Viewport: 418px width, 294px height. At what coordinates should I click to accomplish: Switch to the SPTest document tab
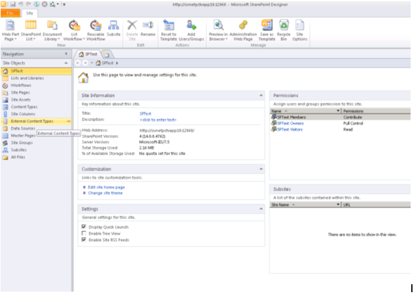88,54
